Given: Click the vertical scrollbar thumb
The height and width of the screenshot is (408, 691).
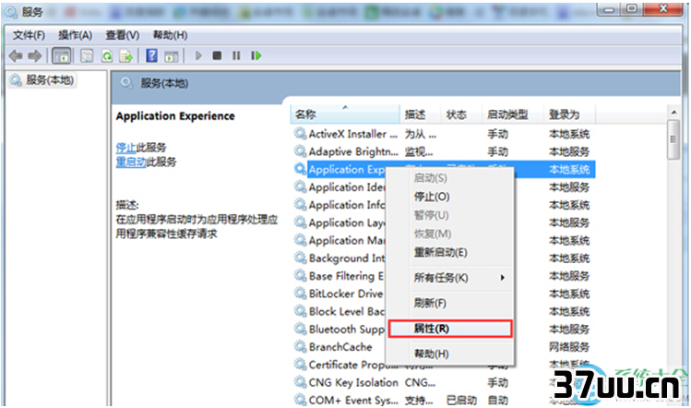Looking at the screenshot, I should click(x=673, y=139).
